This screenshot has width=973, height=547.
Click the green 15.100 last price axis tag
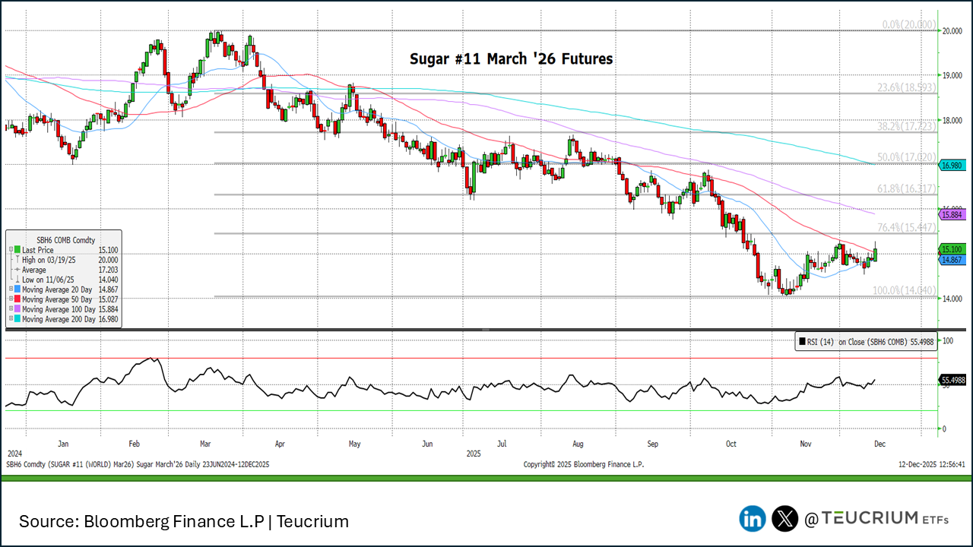(952, 249)
